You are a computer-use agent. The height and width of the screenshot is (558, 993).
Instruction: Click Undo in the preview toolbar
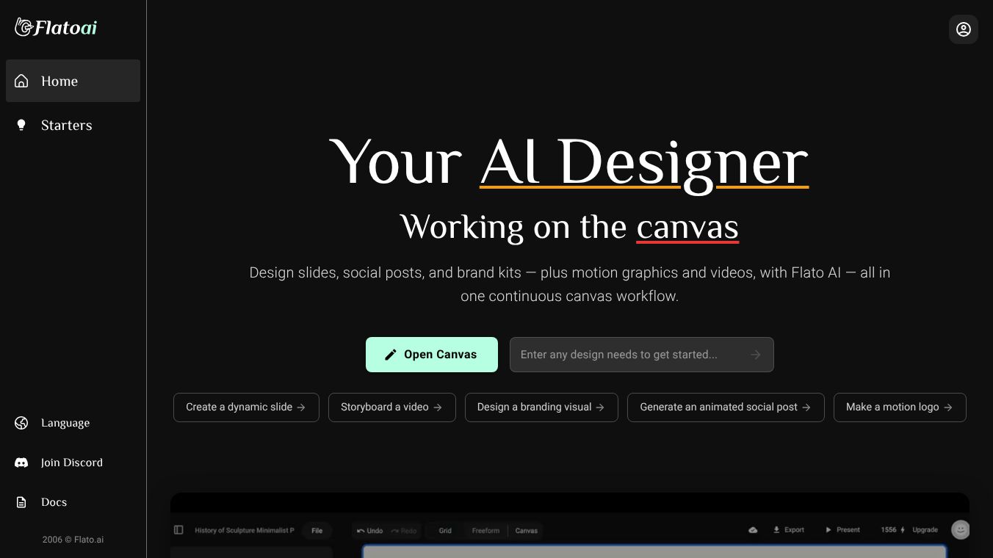click(x=369, y=530)
